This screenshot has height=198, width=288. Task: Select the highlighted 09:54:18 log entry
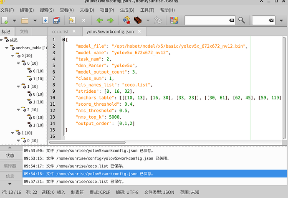tap(154, 174)
